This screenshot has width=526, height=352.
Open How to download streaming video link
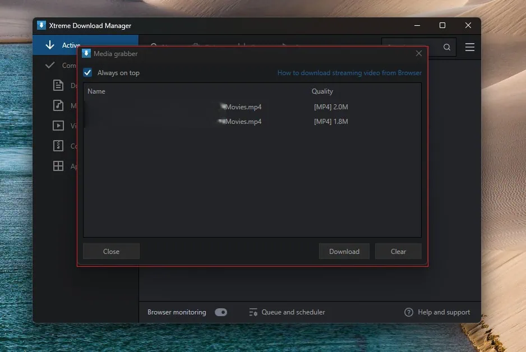click(349, 73)
